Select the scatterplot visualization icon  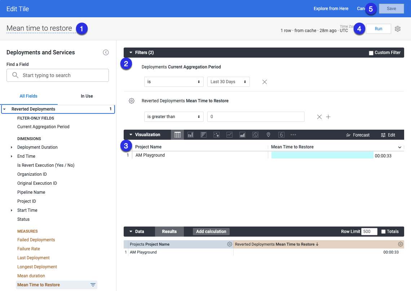pyautogui.click(x=216, y=135)
